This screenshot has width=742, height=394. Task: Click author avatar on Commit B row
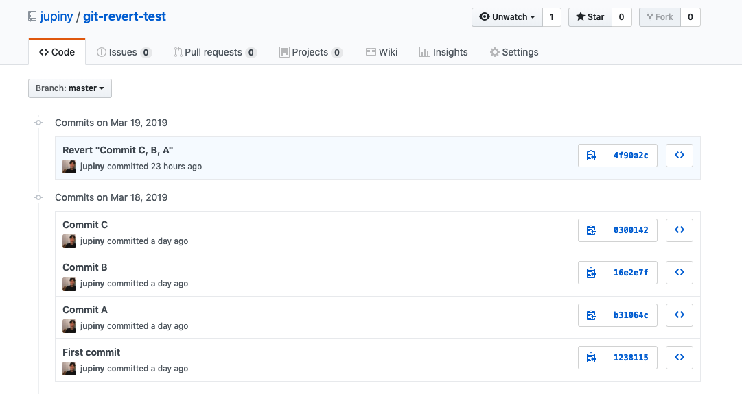pyautogui.click(x=69, y=284)
